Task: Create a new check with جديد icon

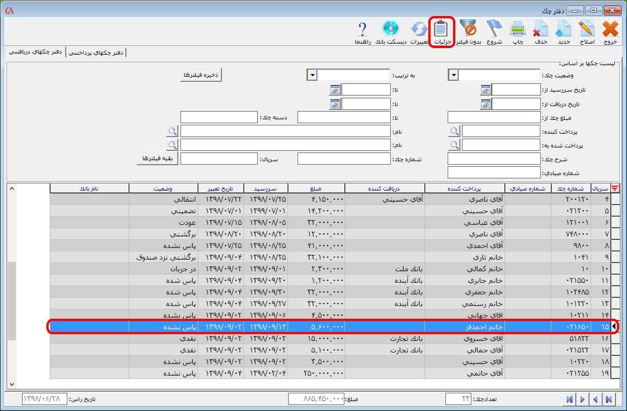Action: tap(564, 28)
